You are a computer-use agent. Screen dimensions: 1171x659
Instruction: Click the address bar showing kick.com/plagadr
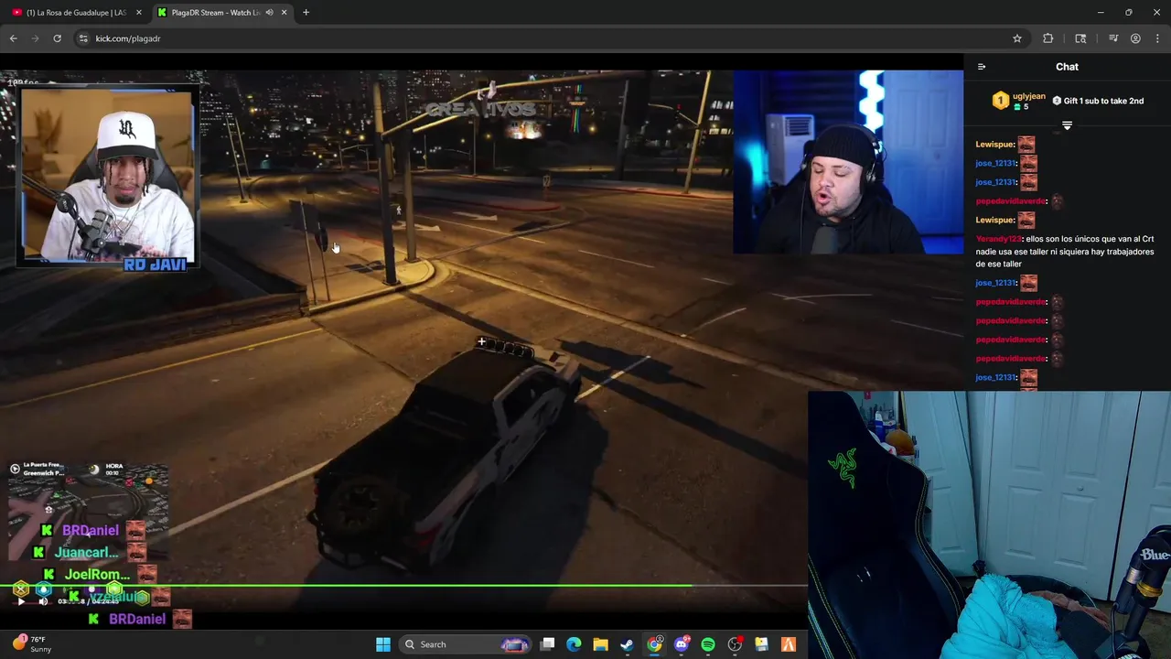(540, 38)
